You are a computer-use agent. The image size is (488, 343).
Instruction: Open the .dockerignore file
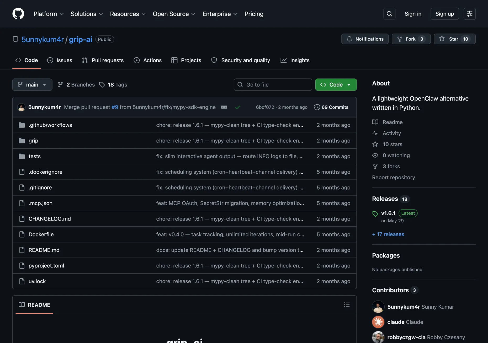point(45,172)
